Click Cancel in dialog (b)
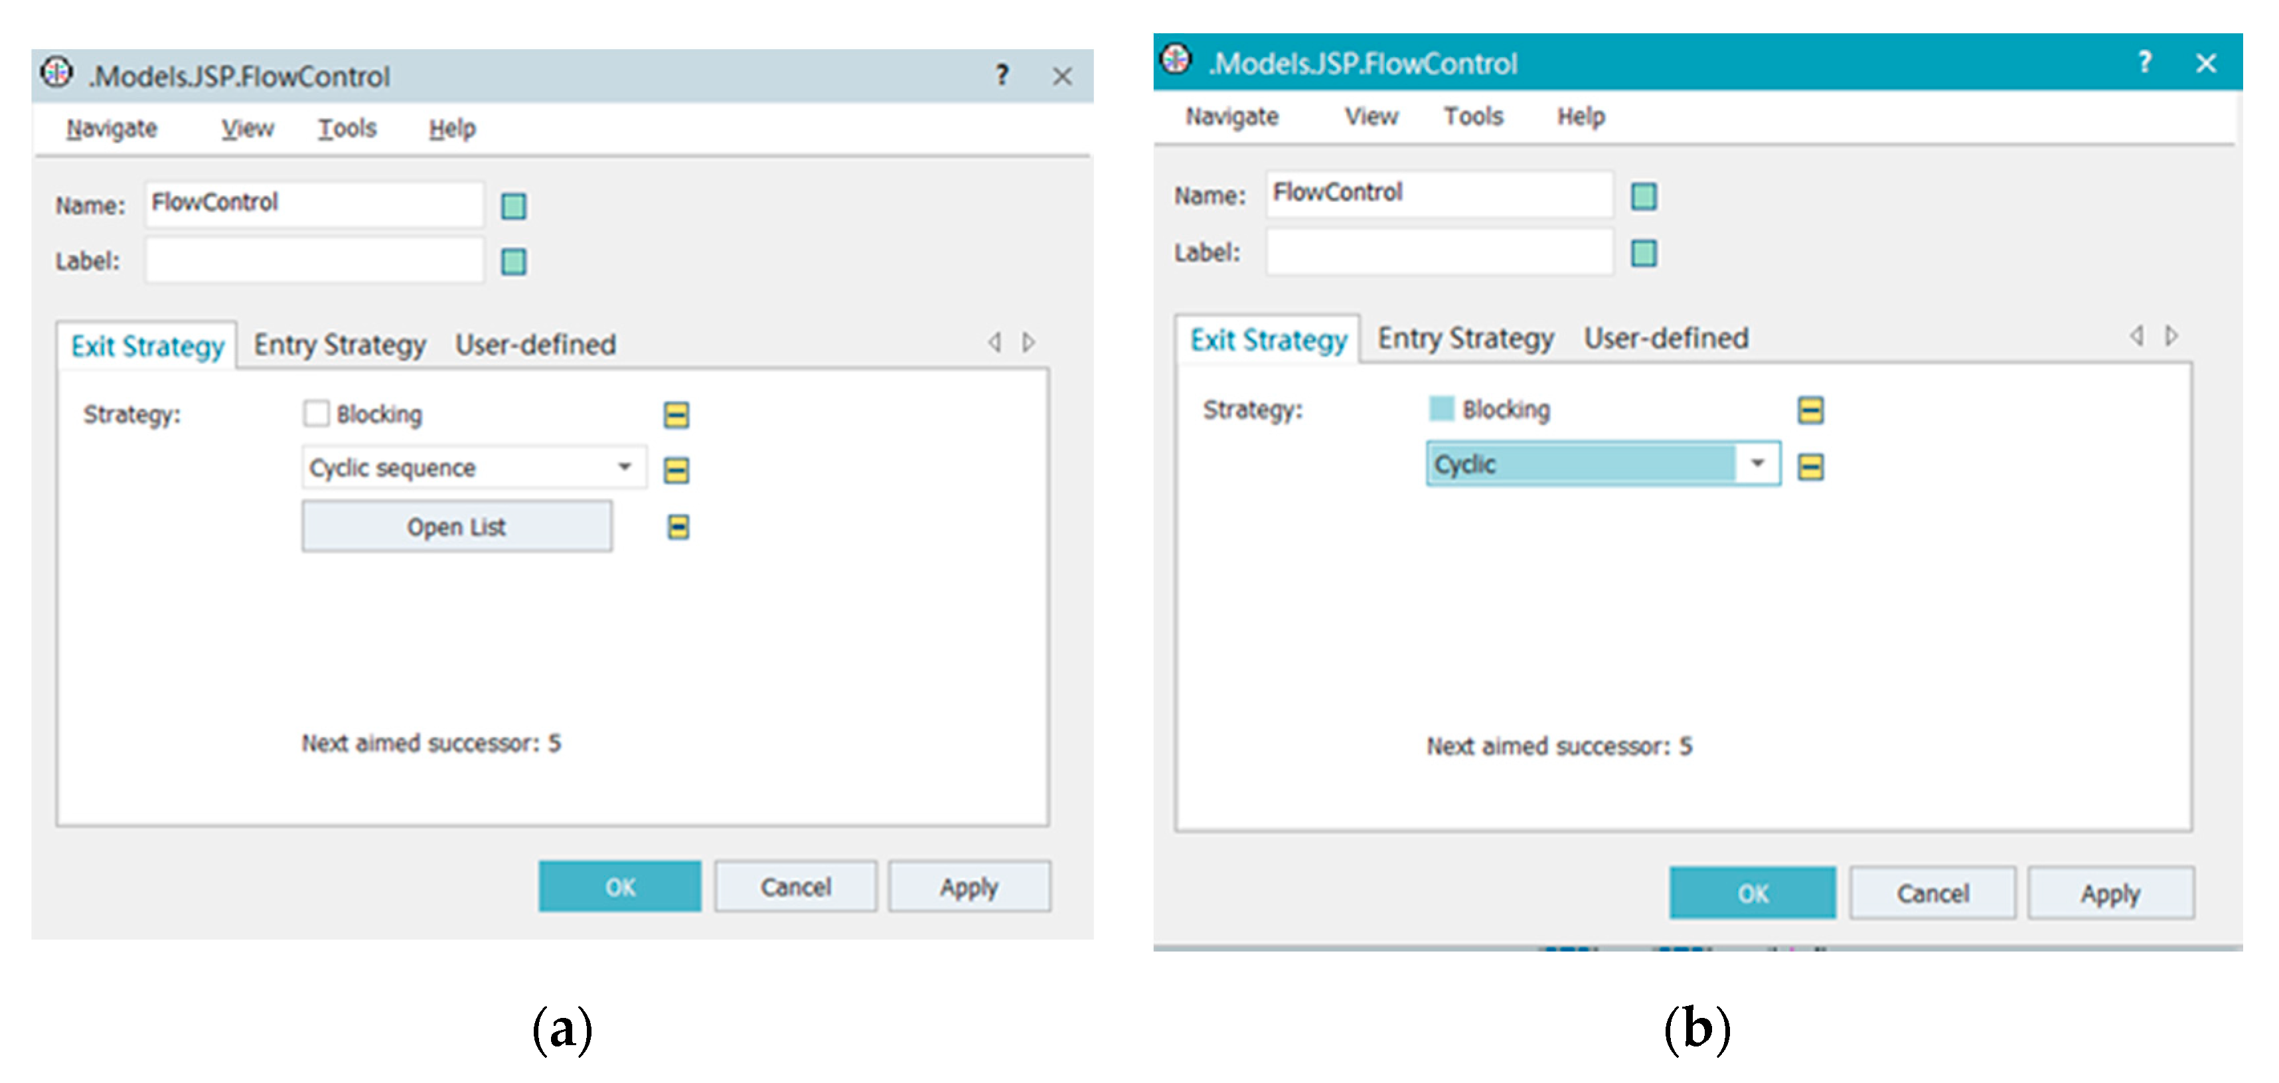 click(1932, 894)
